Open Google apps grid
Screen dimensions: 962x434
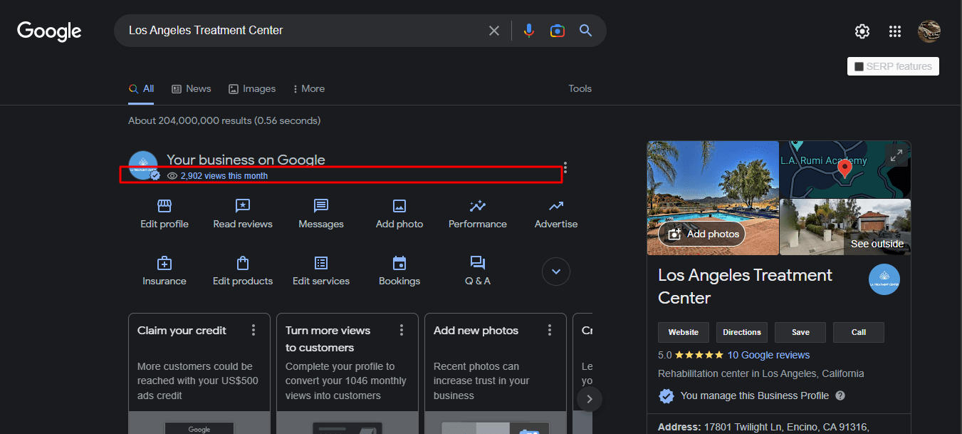tap(895, 31)
